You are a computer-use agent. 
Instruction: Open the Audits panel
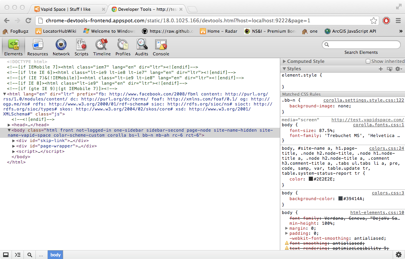(142, 47)
